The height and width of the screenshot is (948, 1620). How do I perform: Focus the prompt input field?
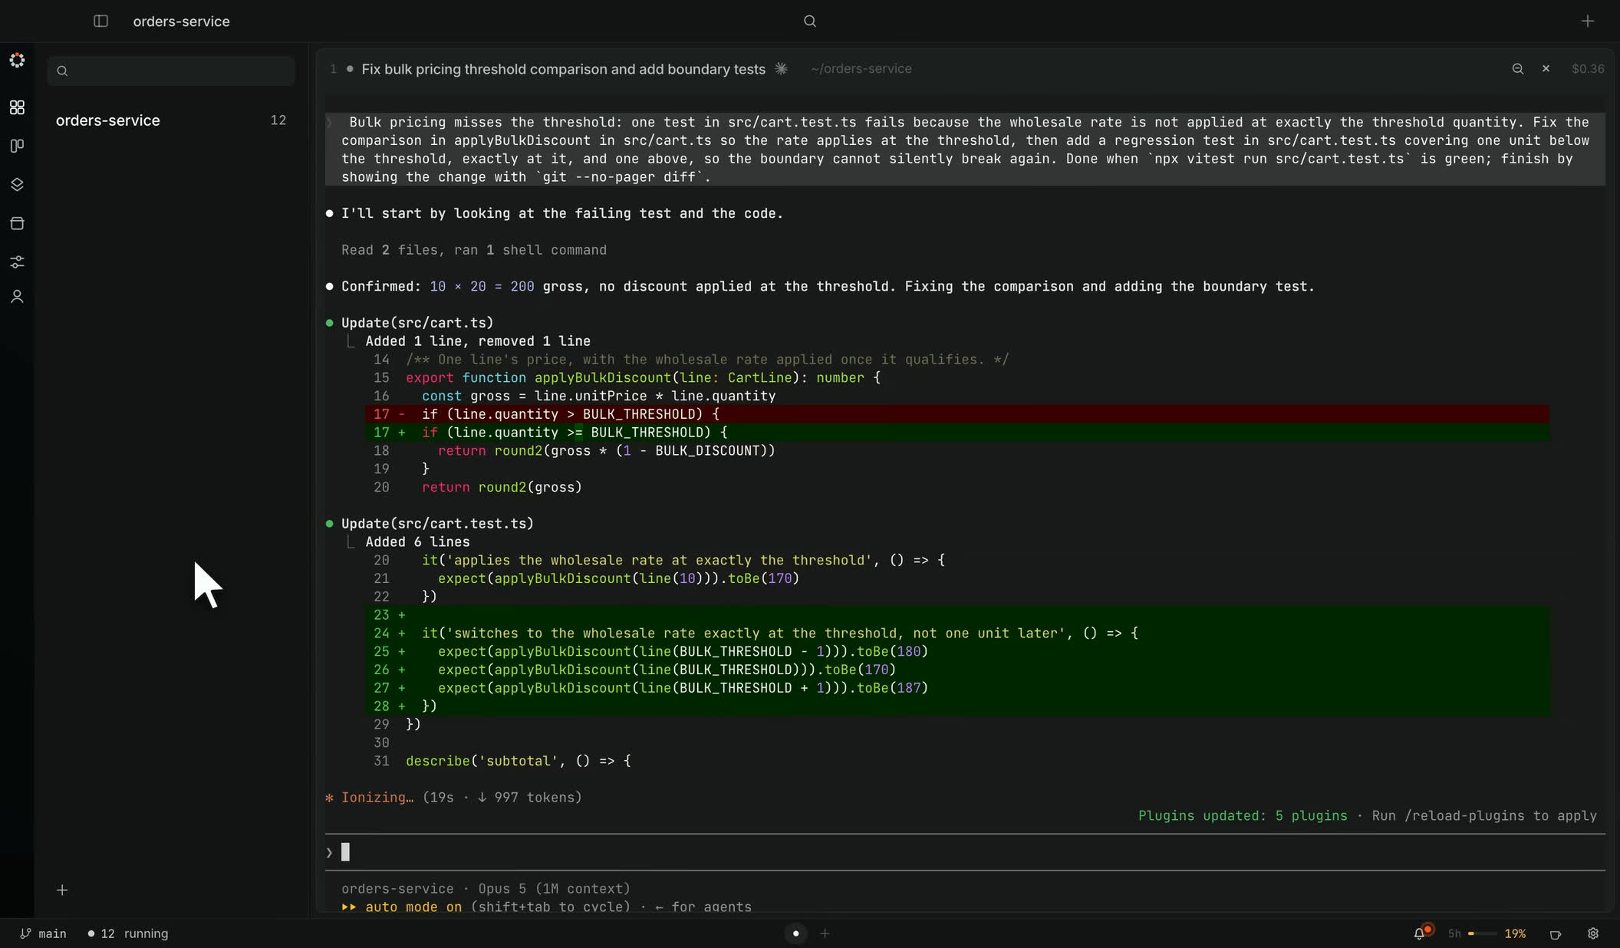965,852
